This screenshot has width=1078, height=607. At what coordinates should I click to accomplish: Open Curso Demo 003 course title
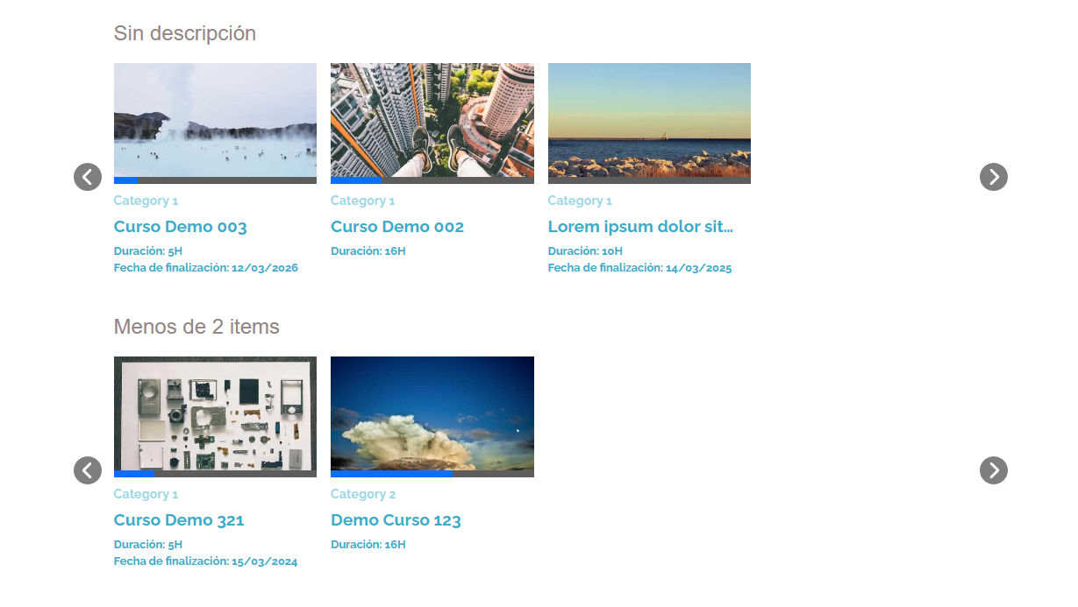click(181, 227)
